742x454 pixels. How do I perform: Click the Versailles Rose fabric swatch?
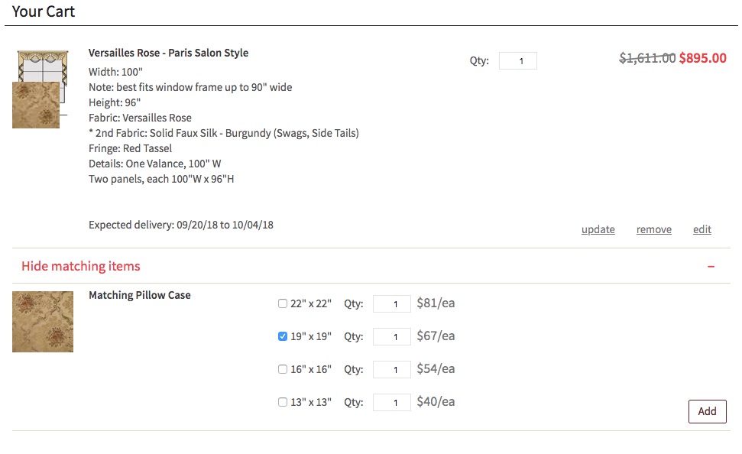click(35, 105)
